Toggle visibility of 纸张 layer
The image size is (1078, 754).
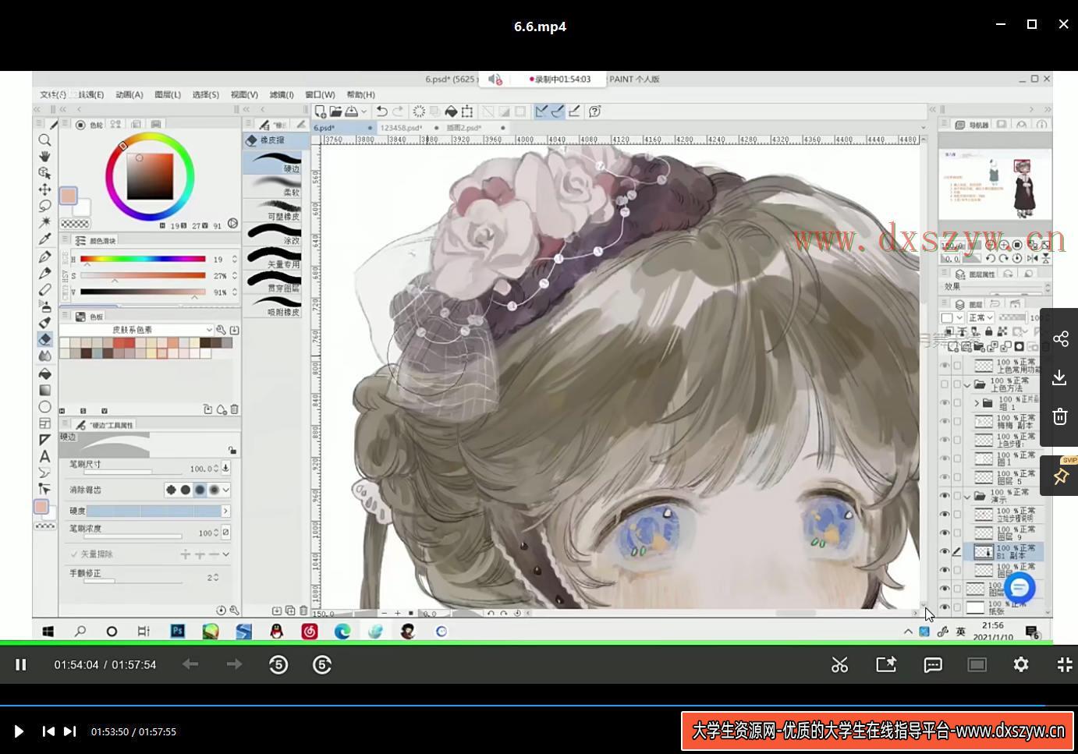[x=945, y=607]
